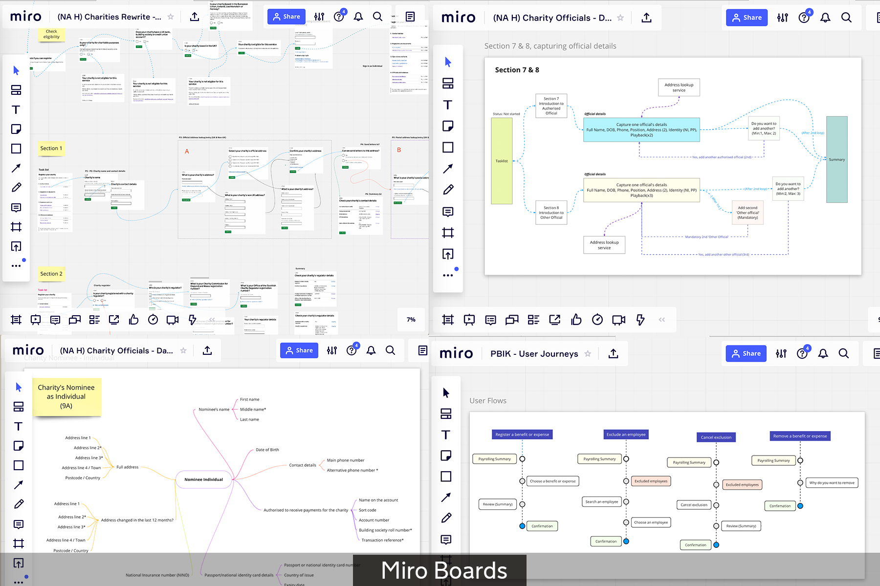Image resolution: width=880 pixels, height=586 pixels.
Task: Share the Charities Rewrite board
Action: coord(286,17)
